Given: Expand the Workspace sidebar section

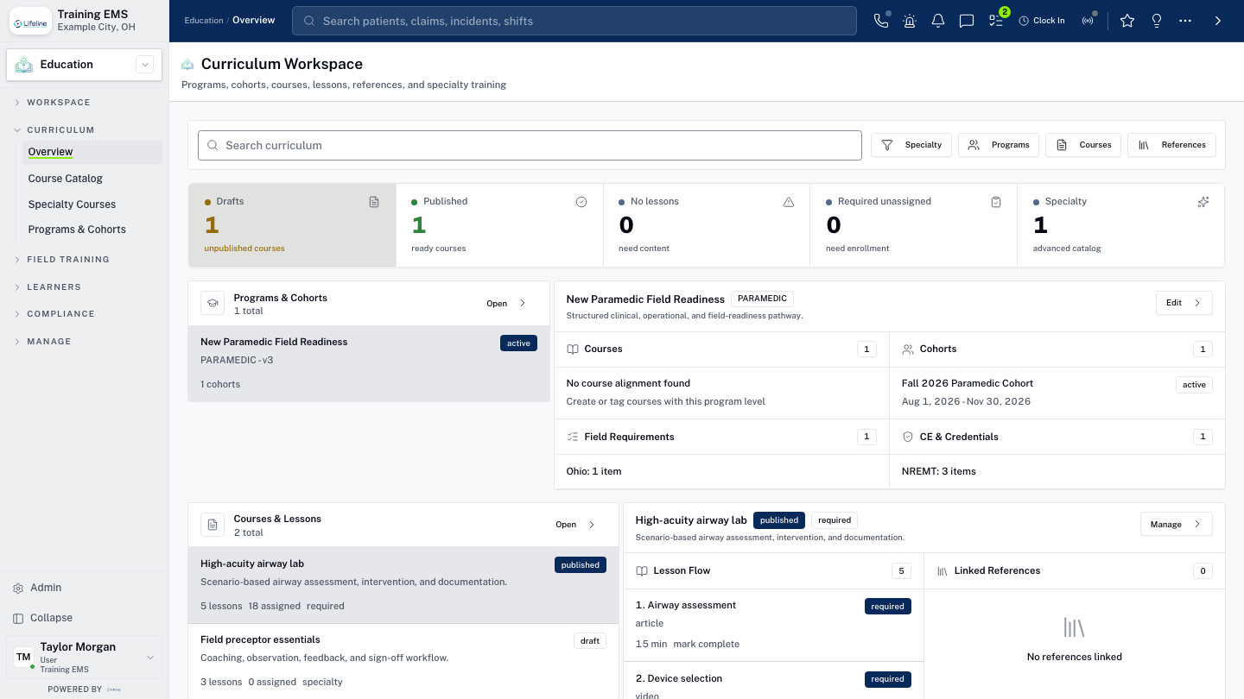Looking at the screenshot, I should 58,102.
